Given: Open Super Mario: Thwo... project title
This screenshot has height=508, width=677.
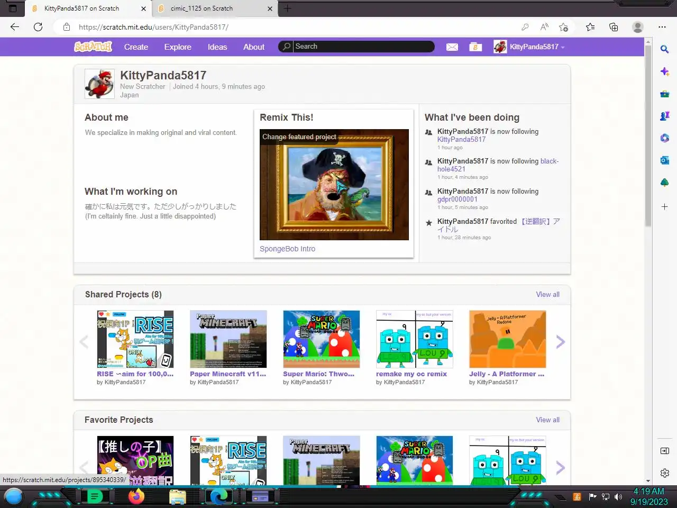Looking at the screenshot, I should click(318, 374).
